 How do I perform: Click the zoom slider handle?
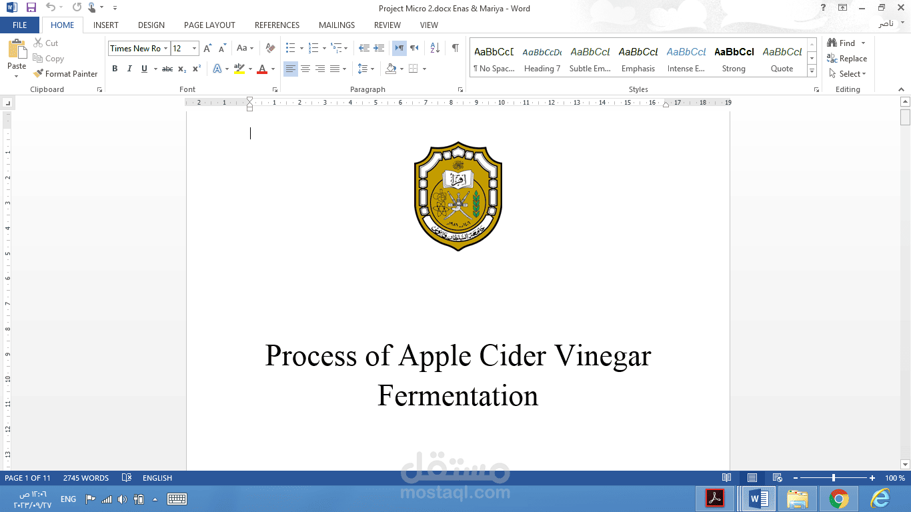tap(834, 478)
